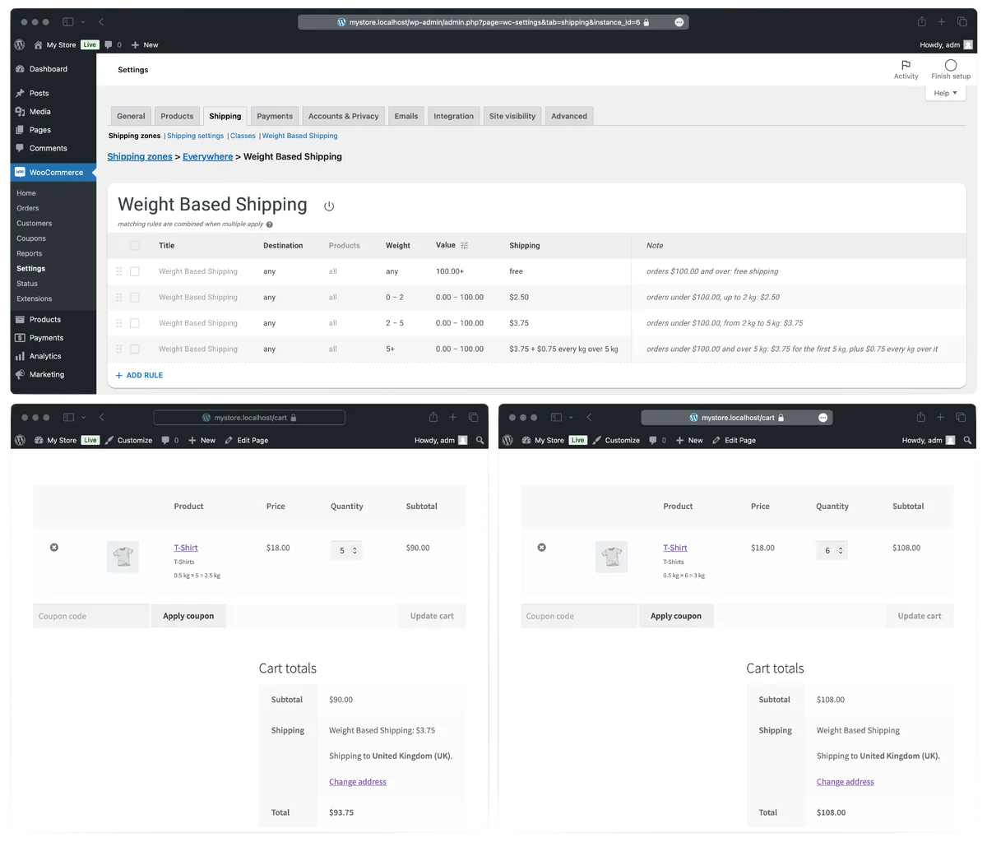The height and width of the screenshot is (842, 987).
Task: Switch to the Payments settings tab
Action: (275, 116)
